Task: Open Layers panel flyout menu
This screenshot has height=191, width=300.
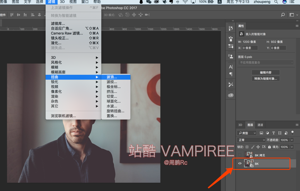Action: 297,125
